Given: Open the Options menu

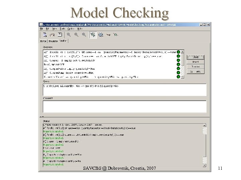Looking at the screenshot, I should [x=71, y=29].
